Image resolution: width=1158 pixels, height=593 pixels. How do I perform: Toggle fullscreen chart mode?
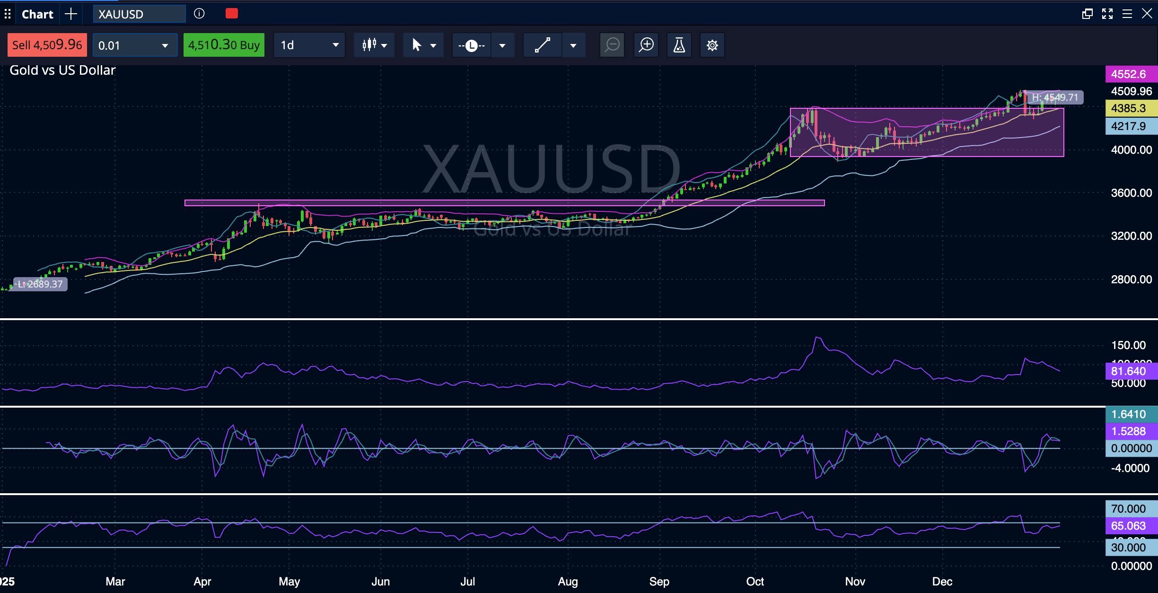(1107, 14)
